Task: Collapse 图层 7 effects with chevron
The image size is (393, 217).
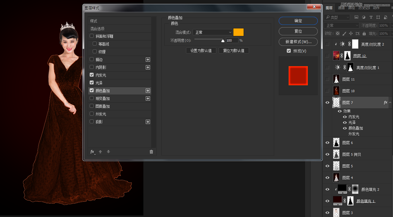Action: point(390,102)
